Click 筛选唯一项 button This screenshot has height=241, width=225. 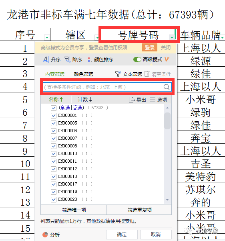(74, 210)
